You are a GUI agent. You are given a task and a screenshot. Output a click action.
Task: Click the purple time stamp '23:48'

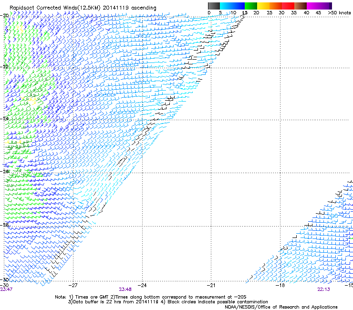[125, 289]
